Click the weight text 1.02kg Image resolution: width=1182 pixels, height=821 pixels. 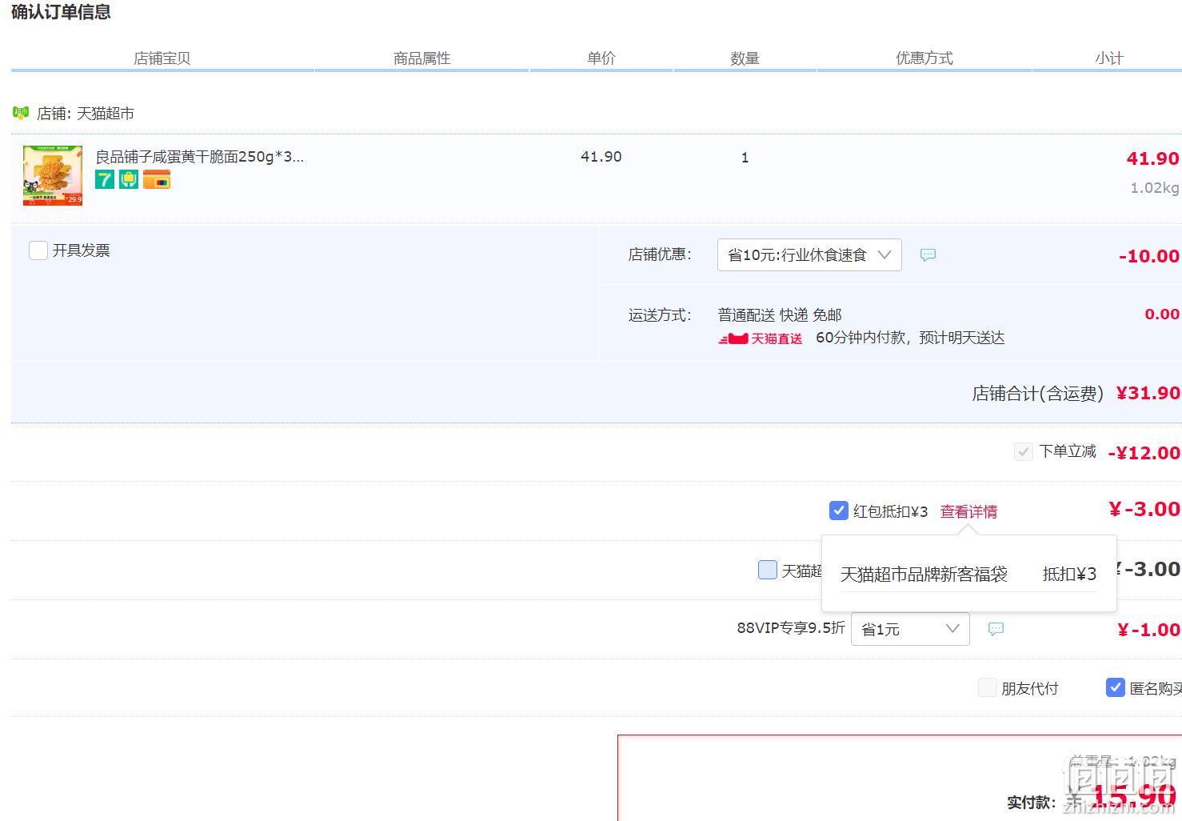tap(1154, 188)
